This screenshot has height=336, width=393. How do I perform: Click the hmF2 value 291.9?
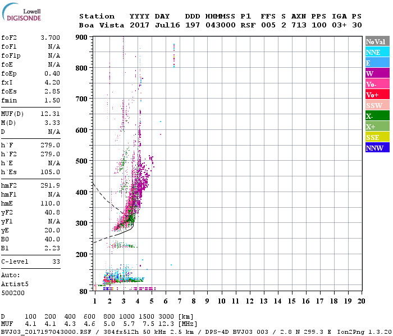tap(50, 185)
